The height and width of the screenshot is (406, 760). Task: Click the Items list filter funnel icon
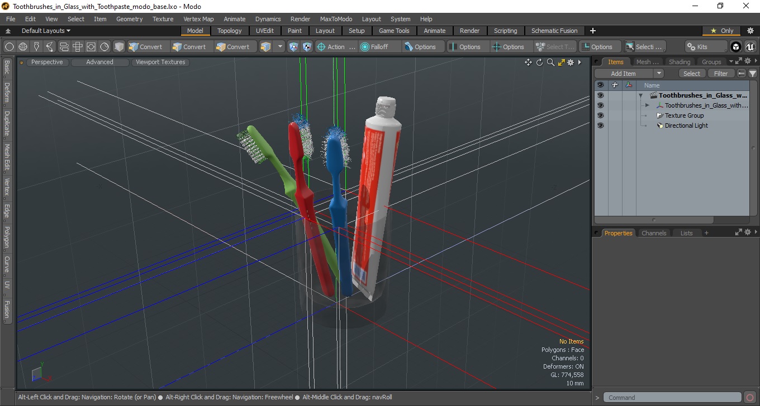coord(753,74)
